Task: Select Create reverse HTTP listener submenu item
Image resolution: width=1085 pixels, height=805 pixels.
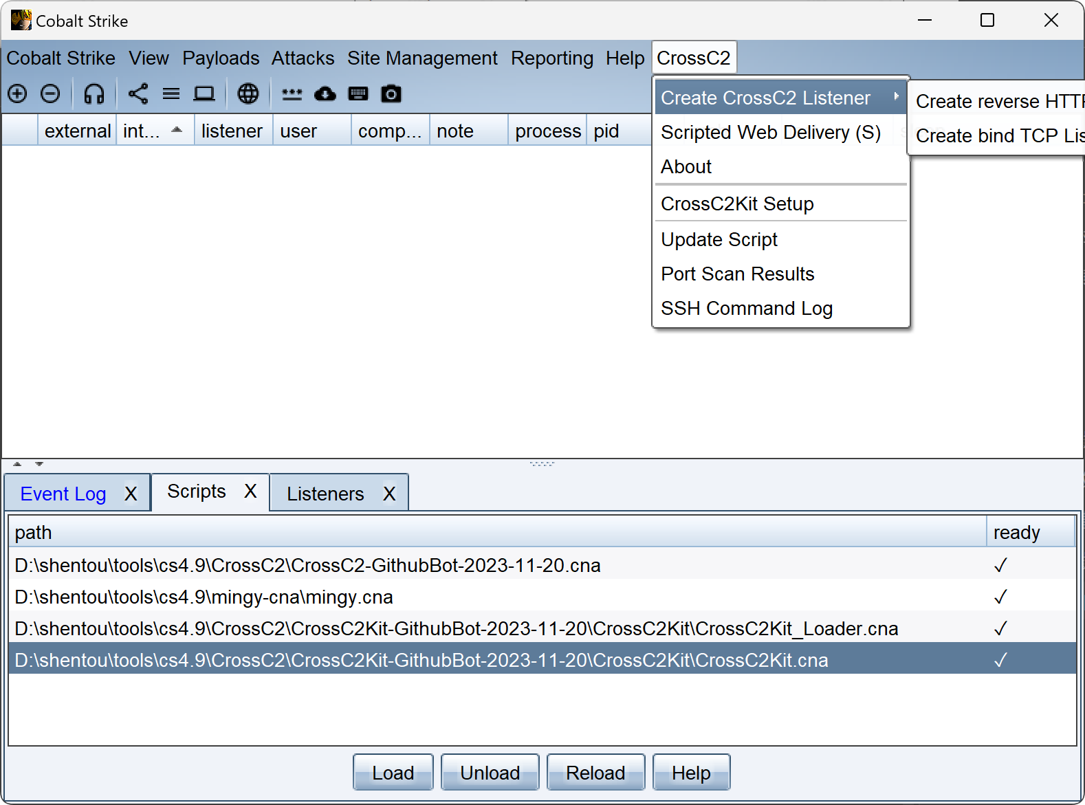Action: coord(998,101)
